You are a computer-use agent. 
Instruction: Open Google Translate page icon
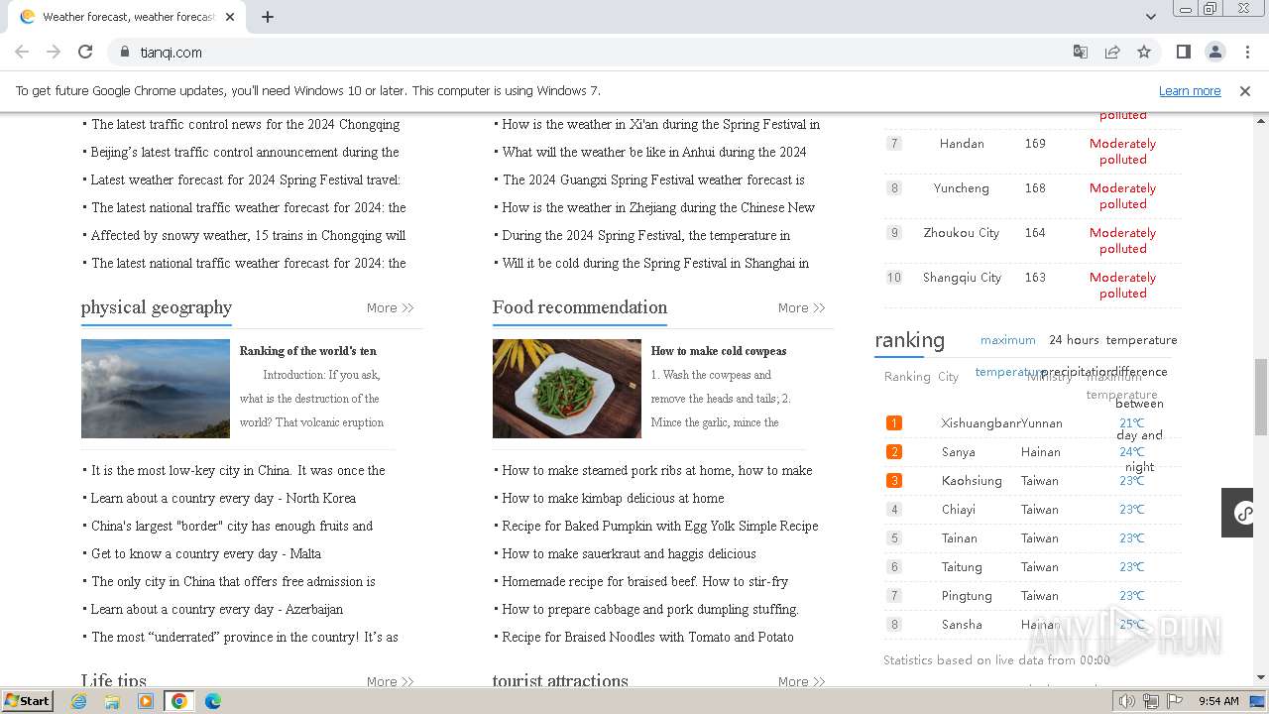pos(1081,52)
